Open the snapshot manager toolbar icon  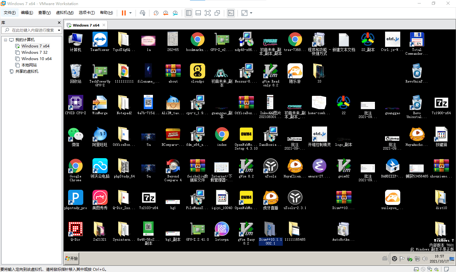(175, 13)
